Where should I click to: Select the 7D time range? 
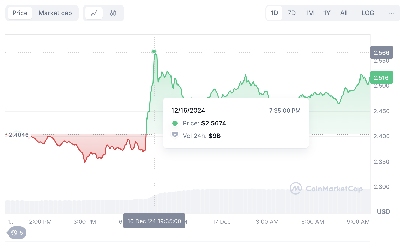(291, 13)
